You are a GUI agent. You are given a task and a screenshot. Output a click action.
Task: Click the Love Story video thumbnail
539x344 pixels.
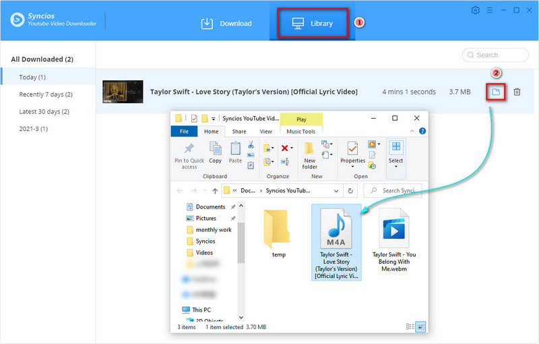point(123,92)
